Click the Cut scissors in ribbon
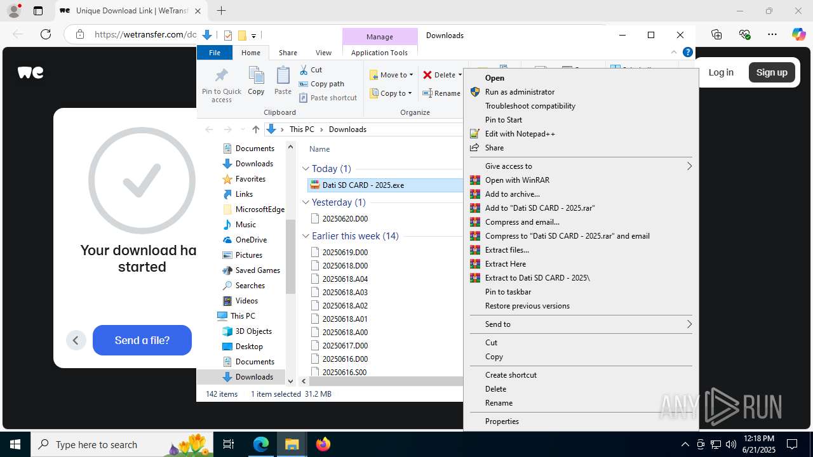The width and height of the screenshot is (813, 457). 311,70
